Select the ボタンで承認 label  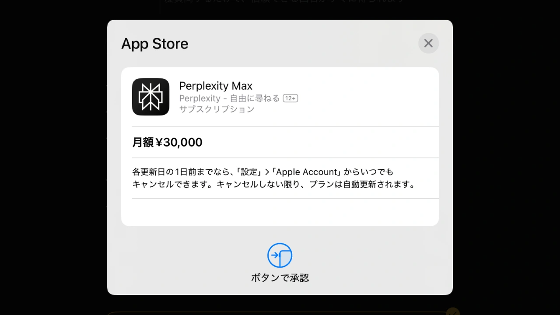point(280,278)
